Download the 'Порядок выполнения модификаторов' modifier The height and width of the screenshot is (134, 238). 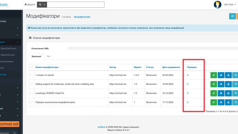click(221, 102)
